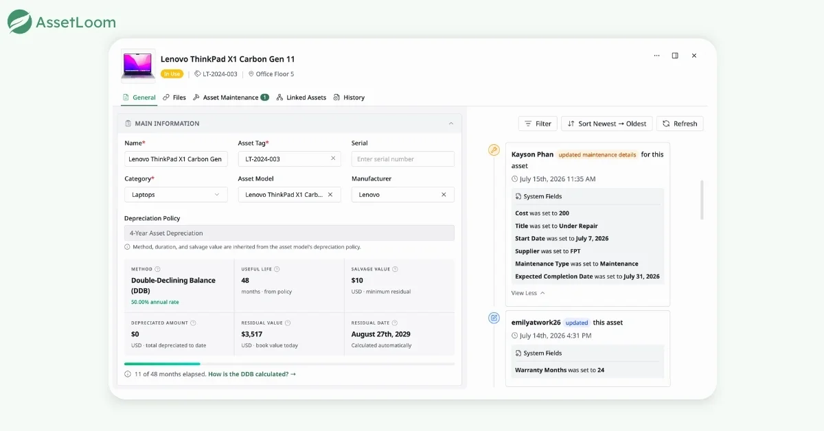Click the System Fields icon in emilyatwork26's entry
The width and height of the screenshot is (824, 431).
pyautogui.click(x=518, y=353)
